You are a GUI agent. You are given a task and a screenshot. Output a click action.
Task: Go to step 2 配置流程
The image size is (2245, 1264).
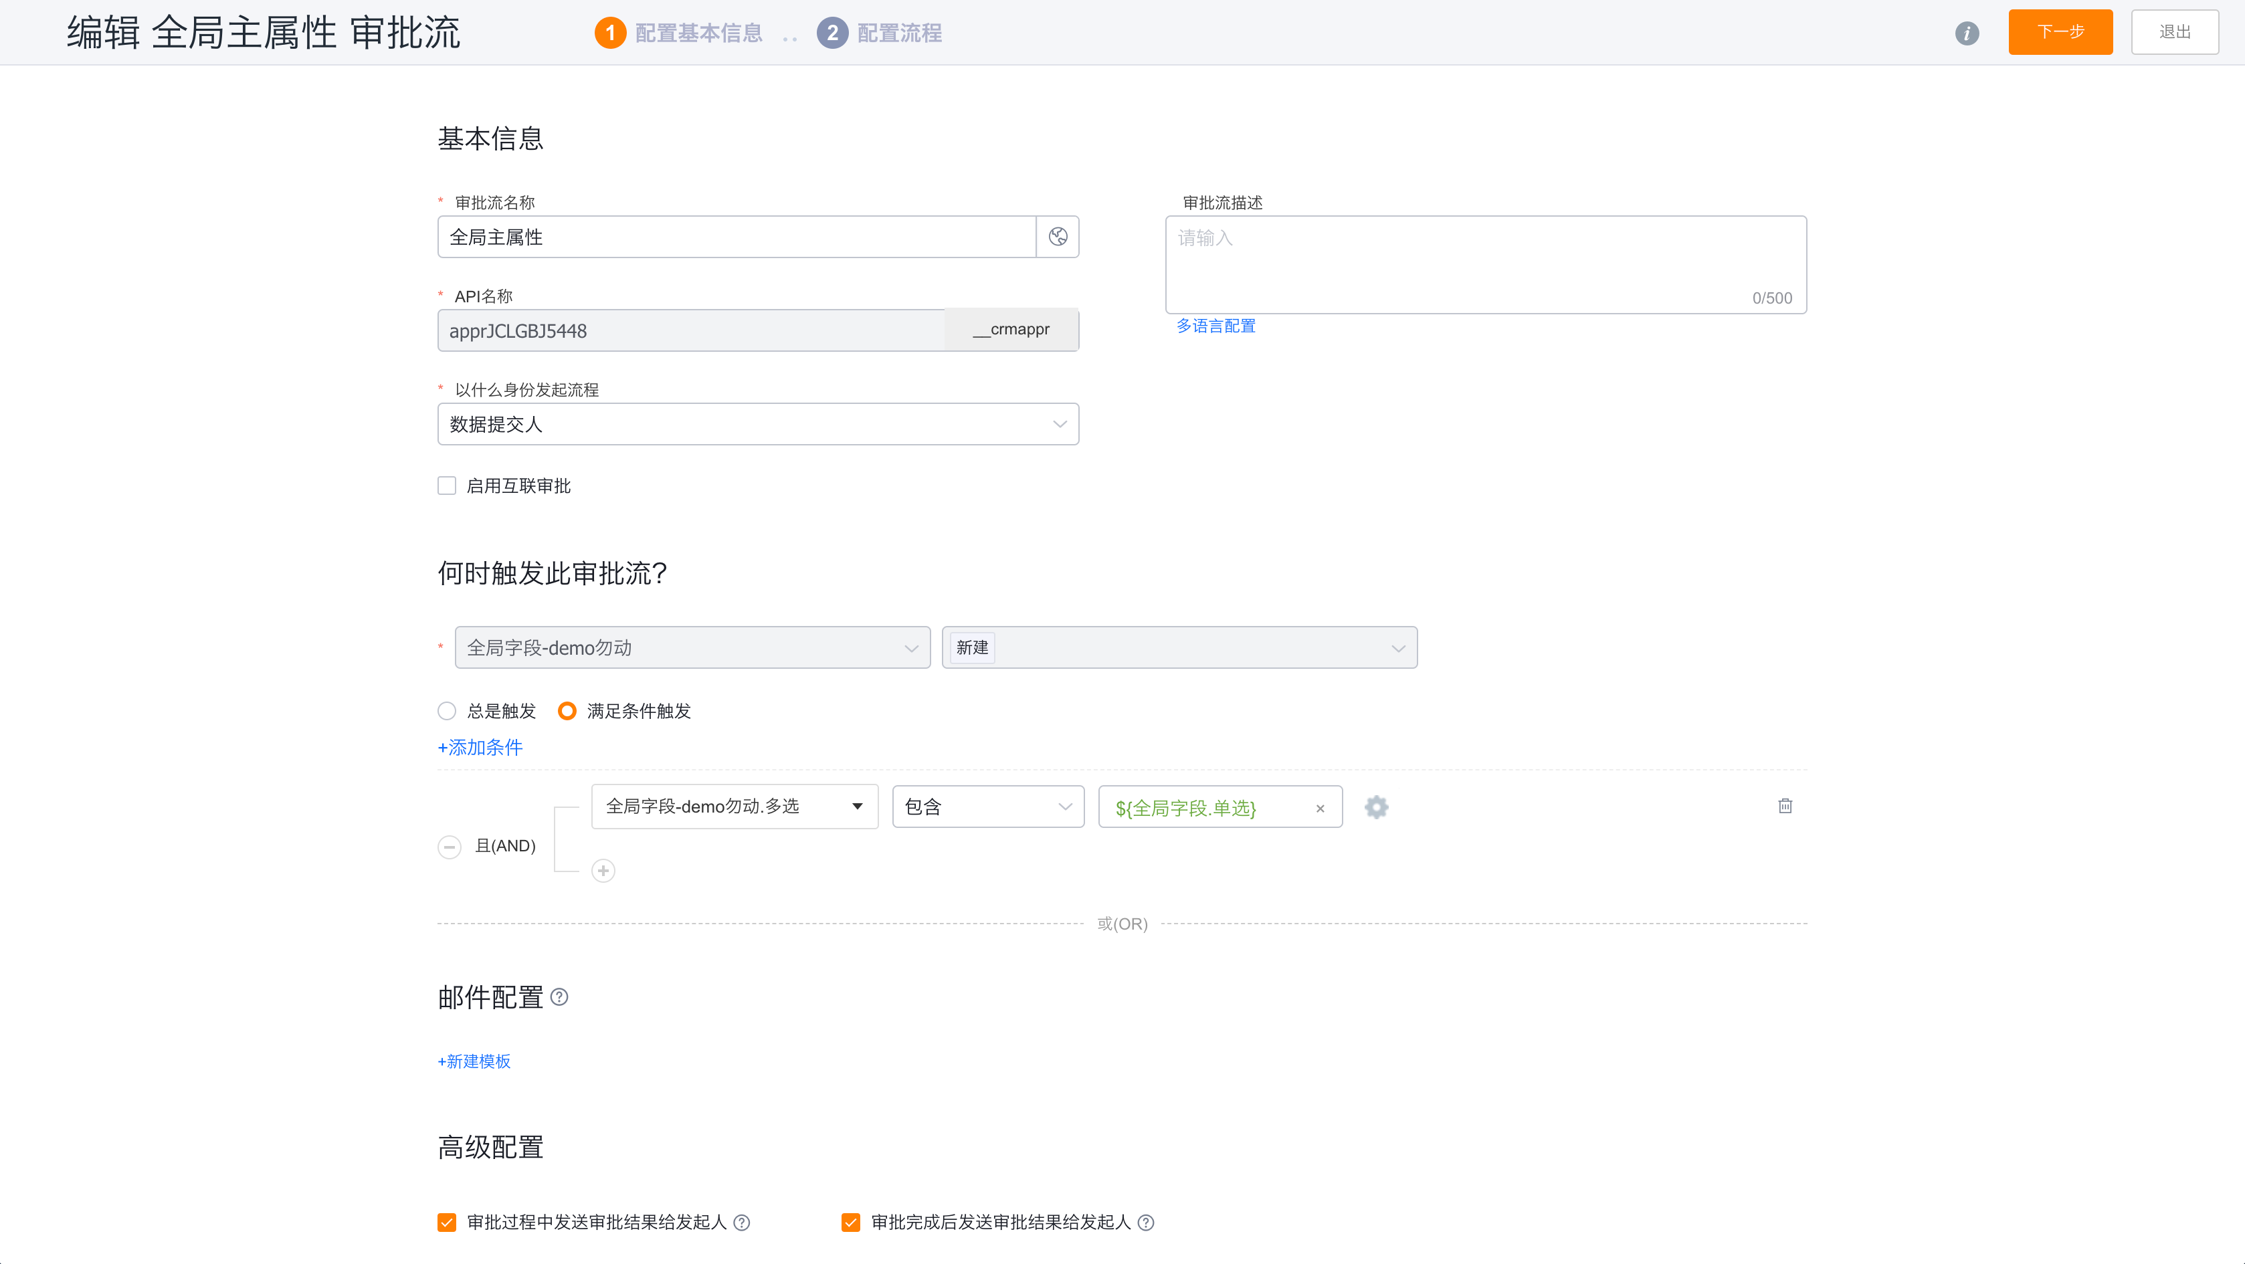(x=880, y=33)
